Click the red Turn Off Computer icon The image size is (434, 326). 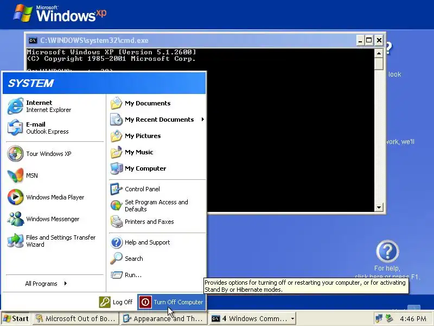pyautogui.click(x=145, y=302)
